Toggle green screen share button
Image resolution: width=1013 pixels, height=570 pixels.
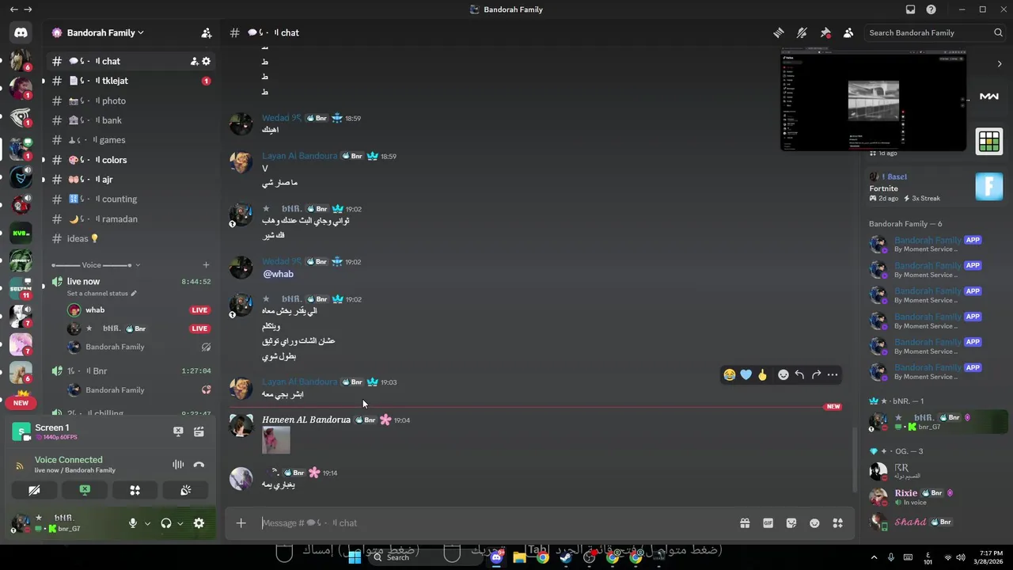point(85,491)
